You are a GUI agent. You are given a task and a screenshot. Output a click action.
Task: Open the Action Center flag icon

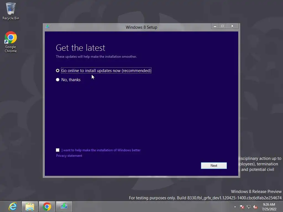coord(242,207)
